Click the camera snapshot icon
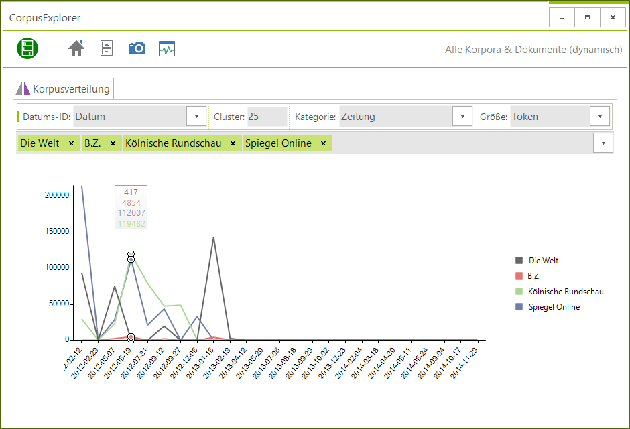Image resolution: width=630 pixels, height=429 pixels. pos(137,48)
